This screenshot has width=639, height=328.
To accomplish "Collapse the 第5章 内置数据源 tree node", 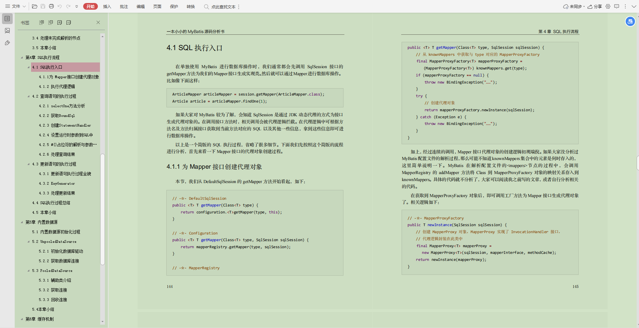I will click(22, 222).
